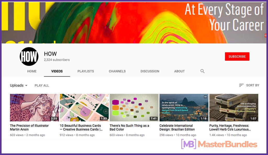The width and height of the screenshot is (268, 155).
Task: View the About tab
Action: pos(180,71)
